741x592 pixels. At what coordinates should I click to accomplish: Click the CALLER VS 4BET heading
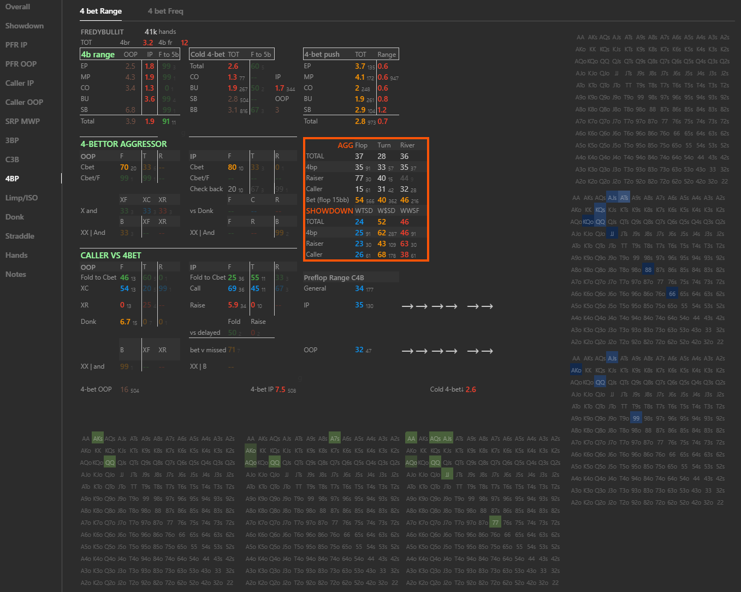point(111,256)
